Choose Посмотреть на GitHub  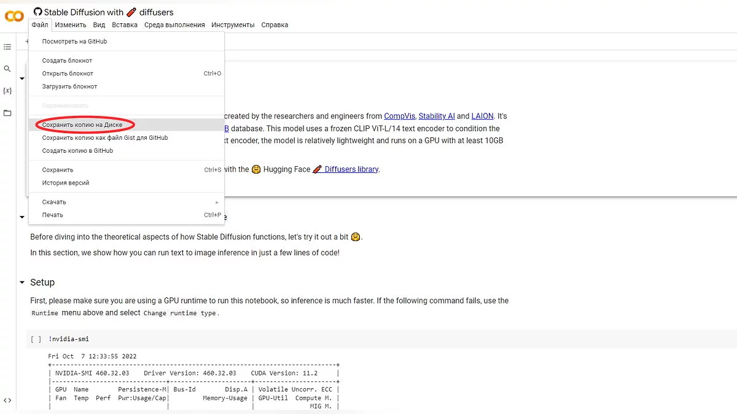(x=126, y=41)
